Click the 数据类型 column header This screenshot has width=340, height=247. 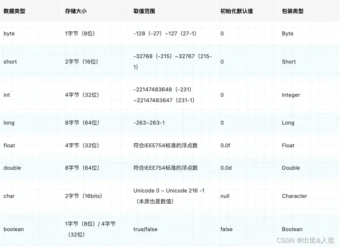coord(14,11)
